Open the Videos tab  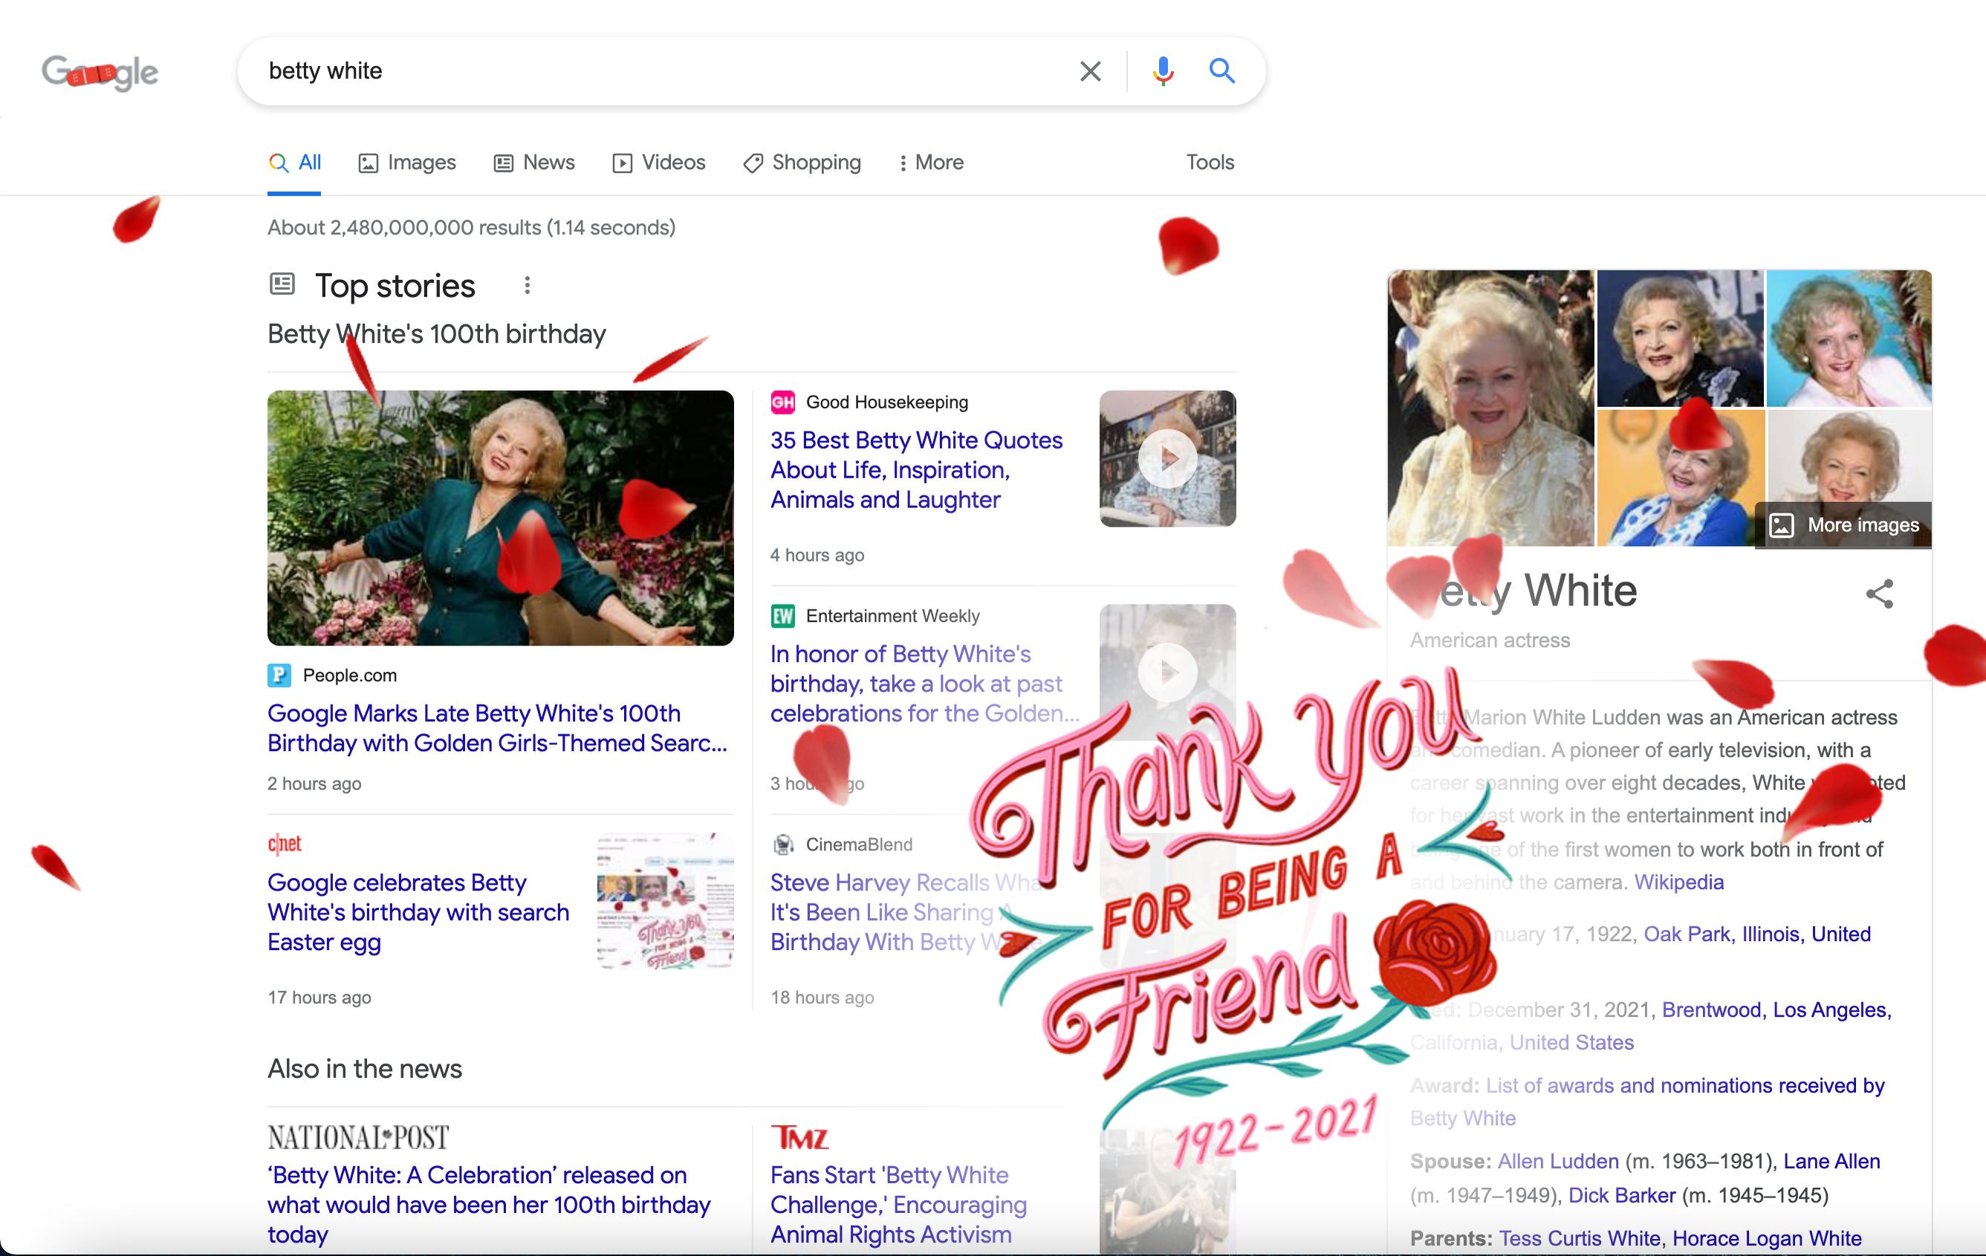658,163
